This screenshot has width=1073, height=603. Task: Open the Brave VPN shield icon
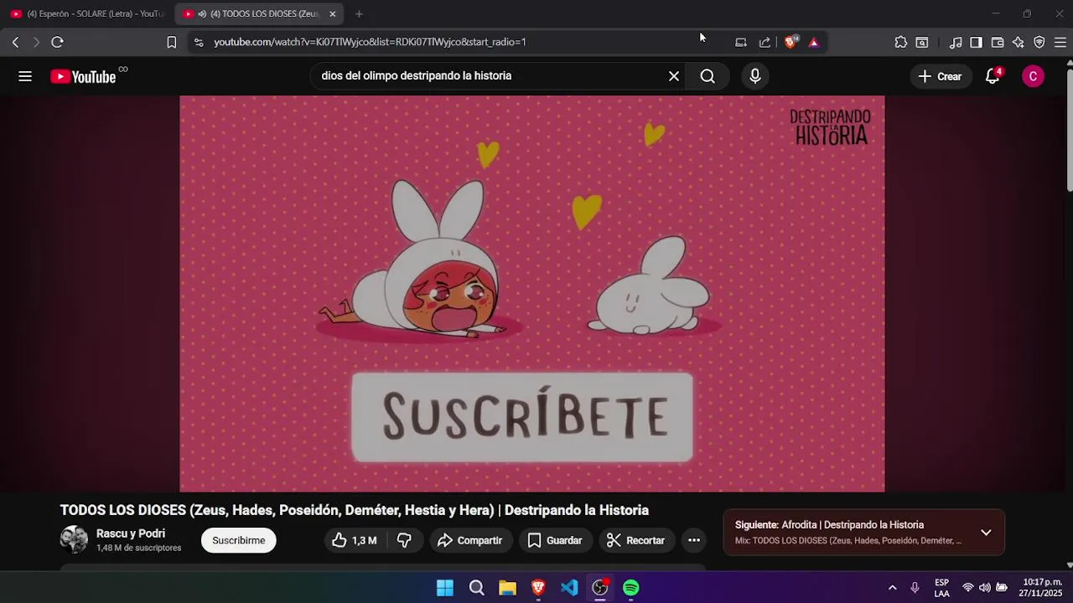pos(1039,42)
